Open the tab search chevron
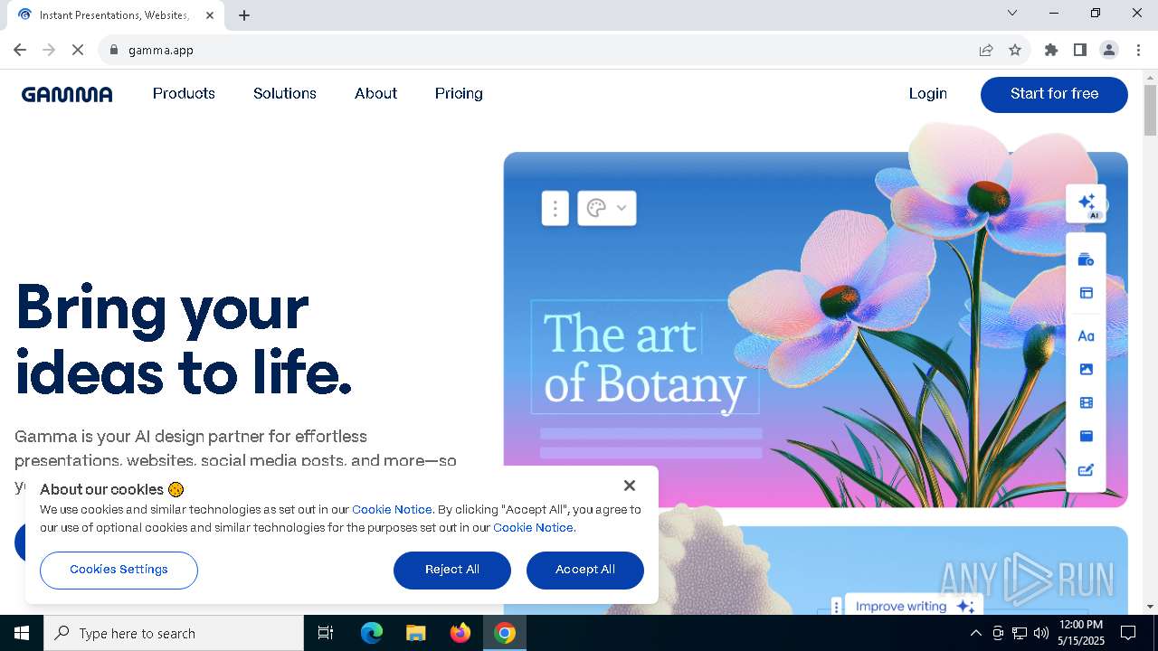The image size is (1158, 651). (x=1012, y=13)
